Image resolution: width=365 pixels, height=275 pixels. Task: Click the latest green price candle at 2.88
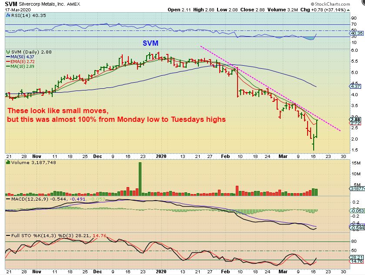coord(316,128)
